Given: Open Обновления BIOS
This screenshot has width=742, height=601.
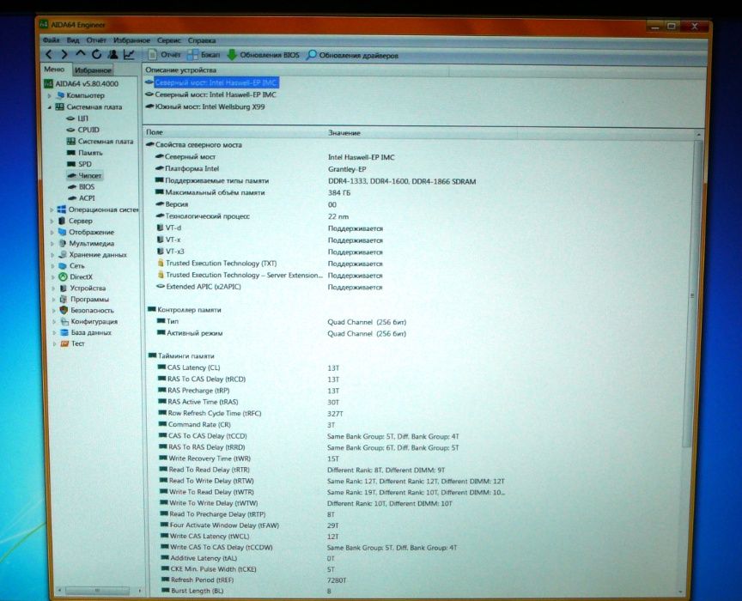Looking at the screenshot, I should point(263,55).
